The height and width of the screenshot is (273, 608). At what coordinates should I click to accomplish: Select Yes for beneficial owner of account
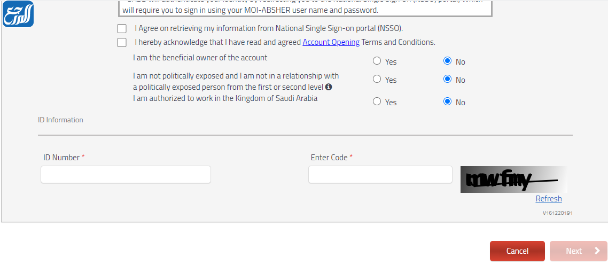pyautogui.click(x=377, y=61)
